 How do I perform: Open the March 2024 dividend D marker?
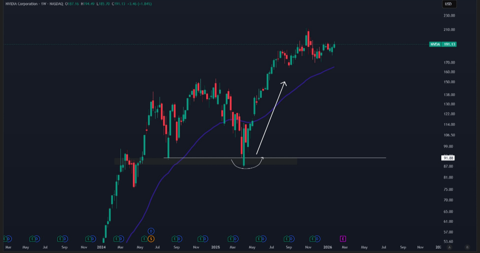point(121,239)
